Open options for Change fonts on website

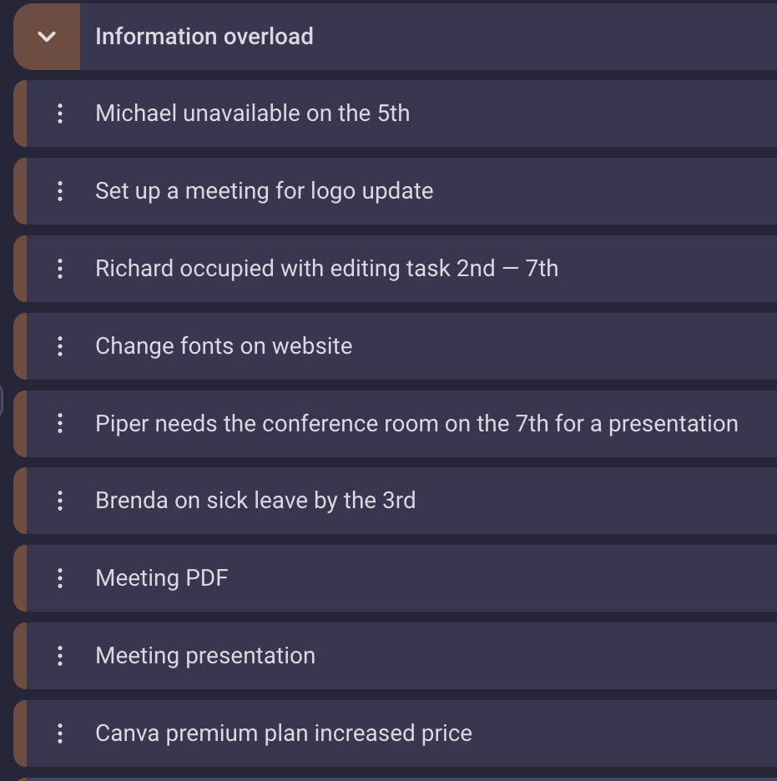coord(60,346)
